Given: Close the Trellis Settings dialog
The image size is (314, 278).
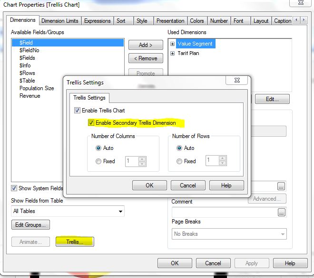Looking at the screenshot, I should coord(237,80).
